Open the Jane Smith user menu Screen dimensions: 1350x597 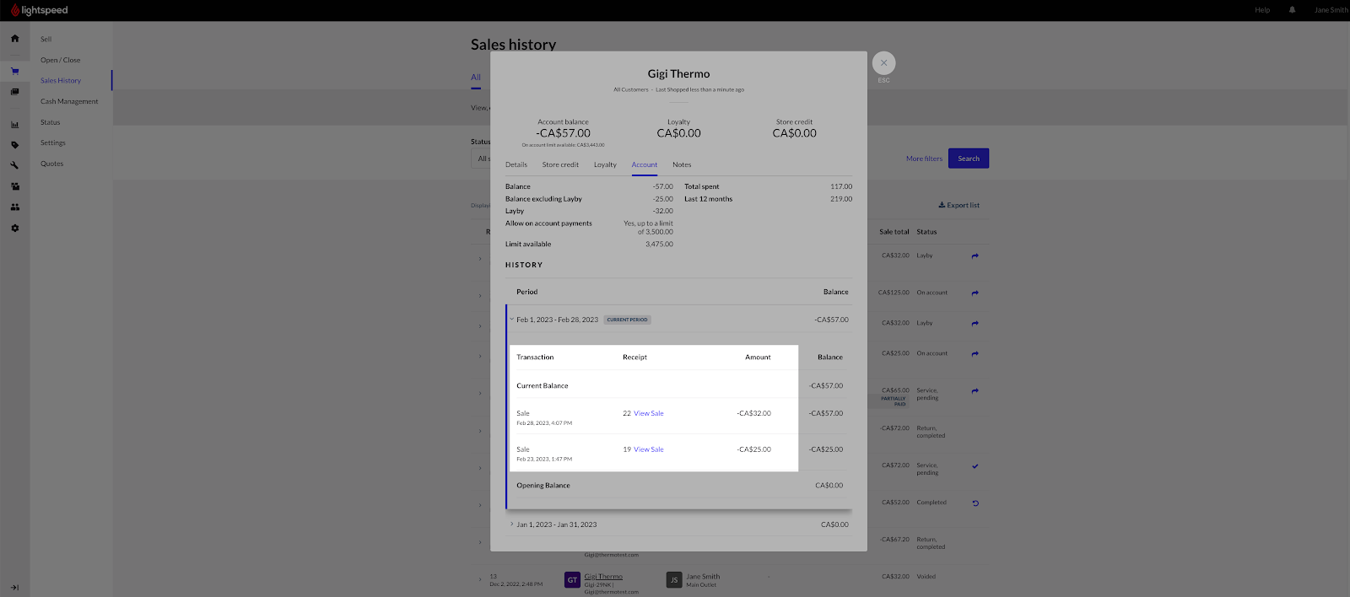[1331, 10]
